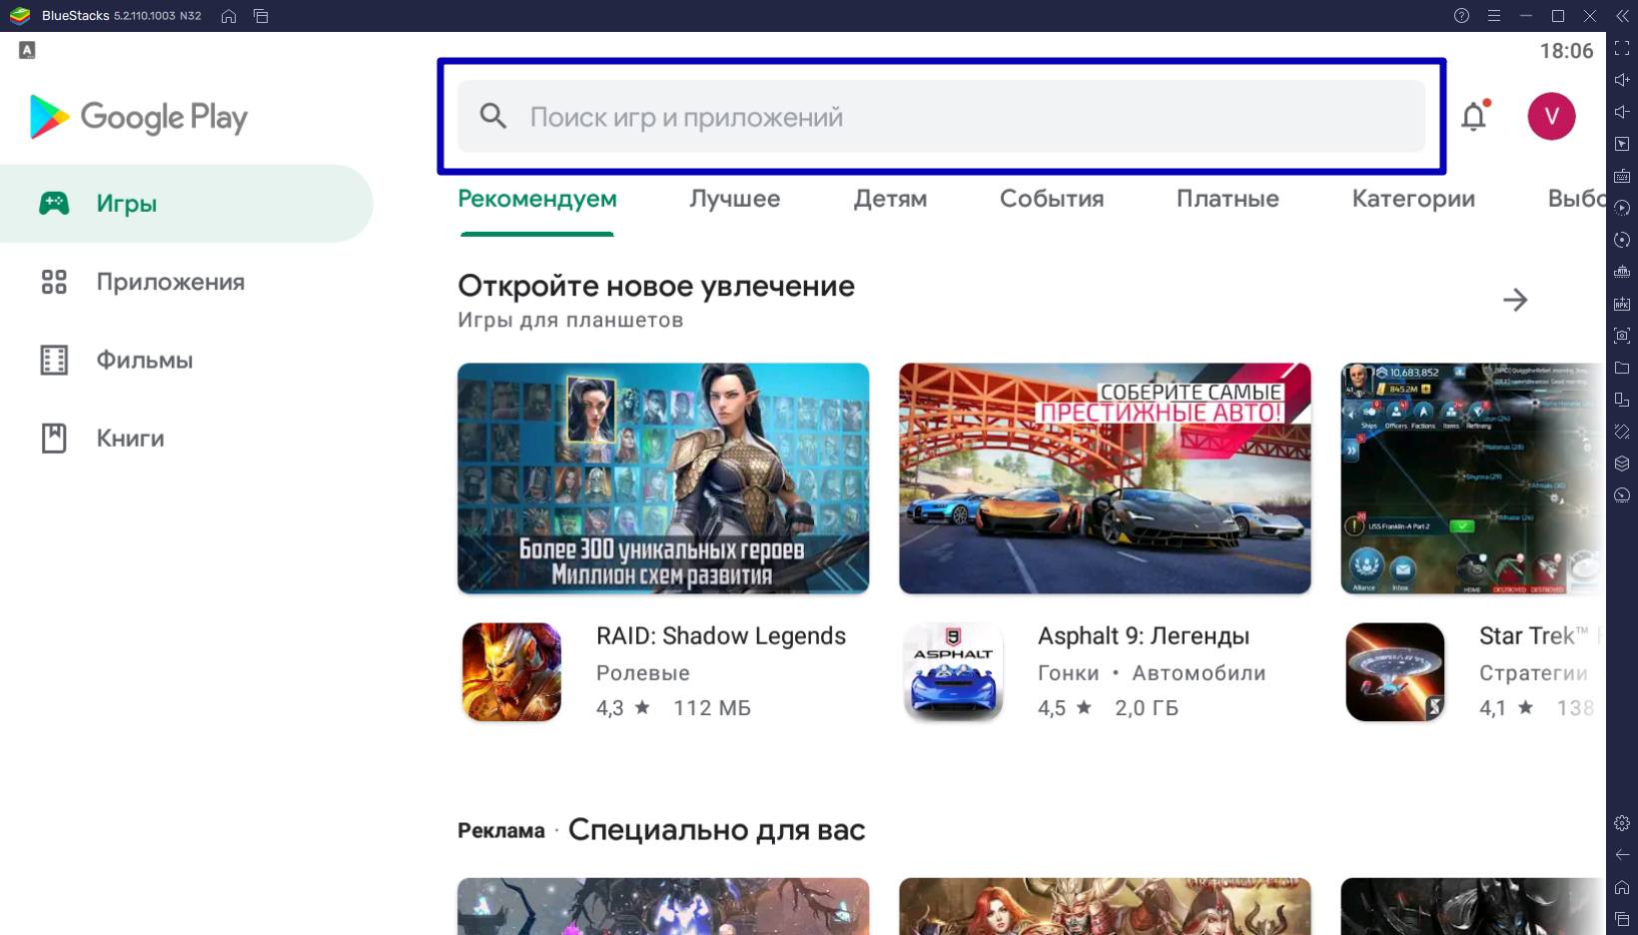The height and width of the screenshot is (935, 1638).
Task: Switch to the Платные tab
Action: coord(1228,199)
